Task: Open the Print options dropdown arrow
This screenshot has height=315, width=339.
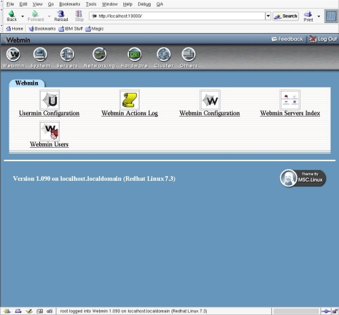Action: click(319, 16)
